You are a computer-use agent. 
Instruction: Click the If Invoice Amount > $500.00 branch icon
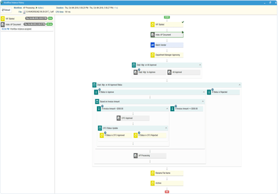pos(99,109)
